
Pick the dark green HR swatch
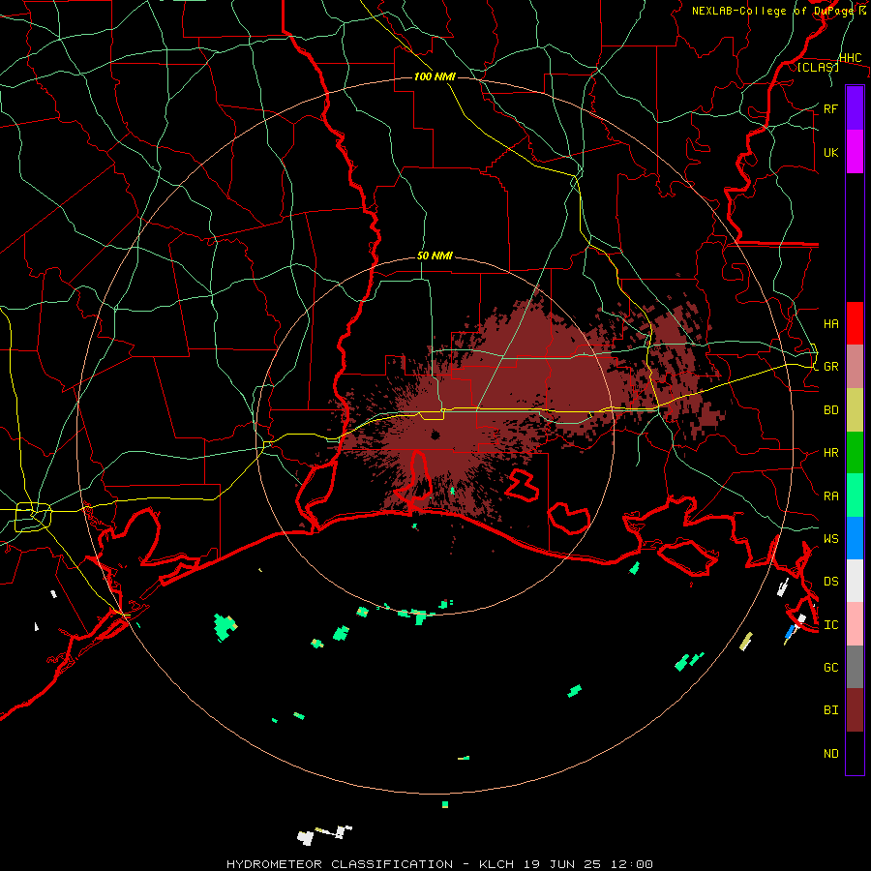point(855,452)
